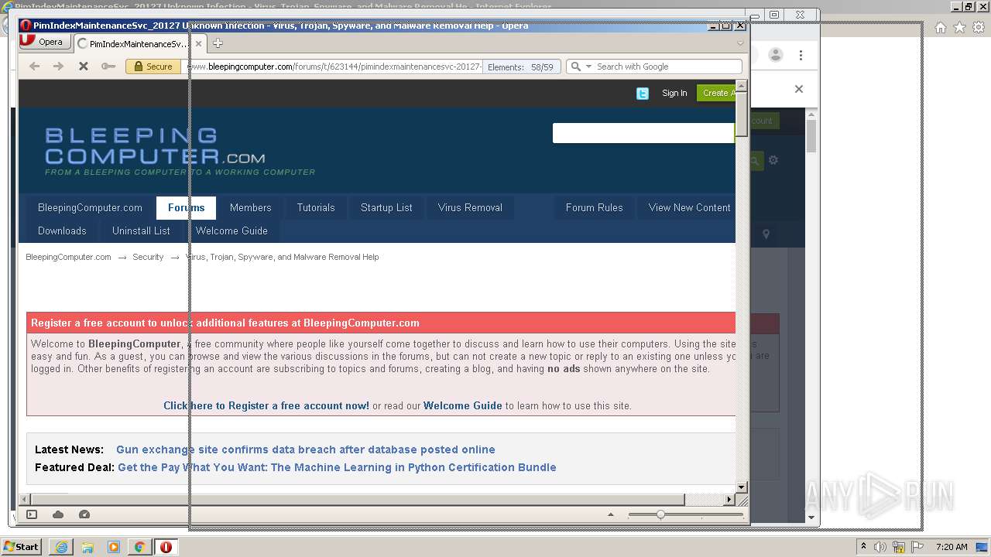Image resolution: width=991 pixels, height=557 pixels.
Task: Stop page loading in Opera
Action: click(x=84, y=67)
